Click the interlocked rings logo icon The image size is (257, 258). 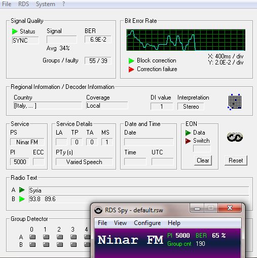pos(235,137)
